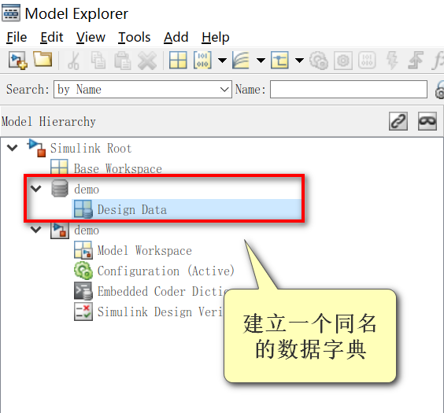The image size is (444, 413).
Task: Toggle the show linked systems chain button
Action: tap(398, 121)
